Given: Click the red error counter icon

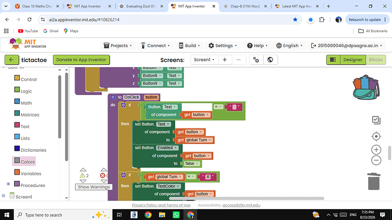Looking at the screenshot, I should coord(102,176).
